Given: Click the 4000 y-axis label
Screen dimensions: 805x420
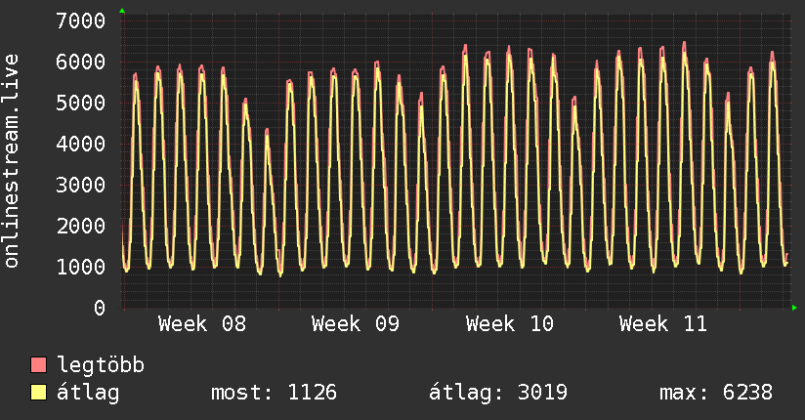Looking at the screenshot, I should pos(81,144).
